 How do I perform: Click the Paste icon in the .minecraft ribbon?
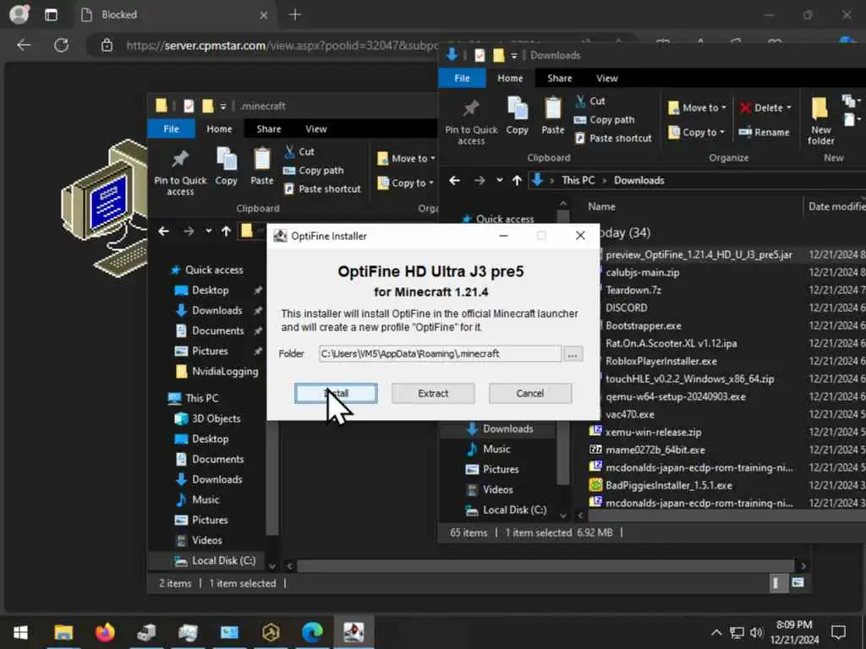pos(262,166)
